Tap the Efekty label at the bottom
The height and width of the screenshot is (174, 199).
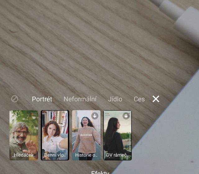point(100,172)
